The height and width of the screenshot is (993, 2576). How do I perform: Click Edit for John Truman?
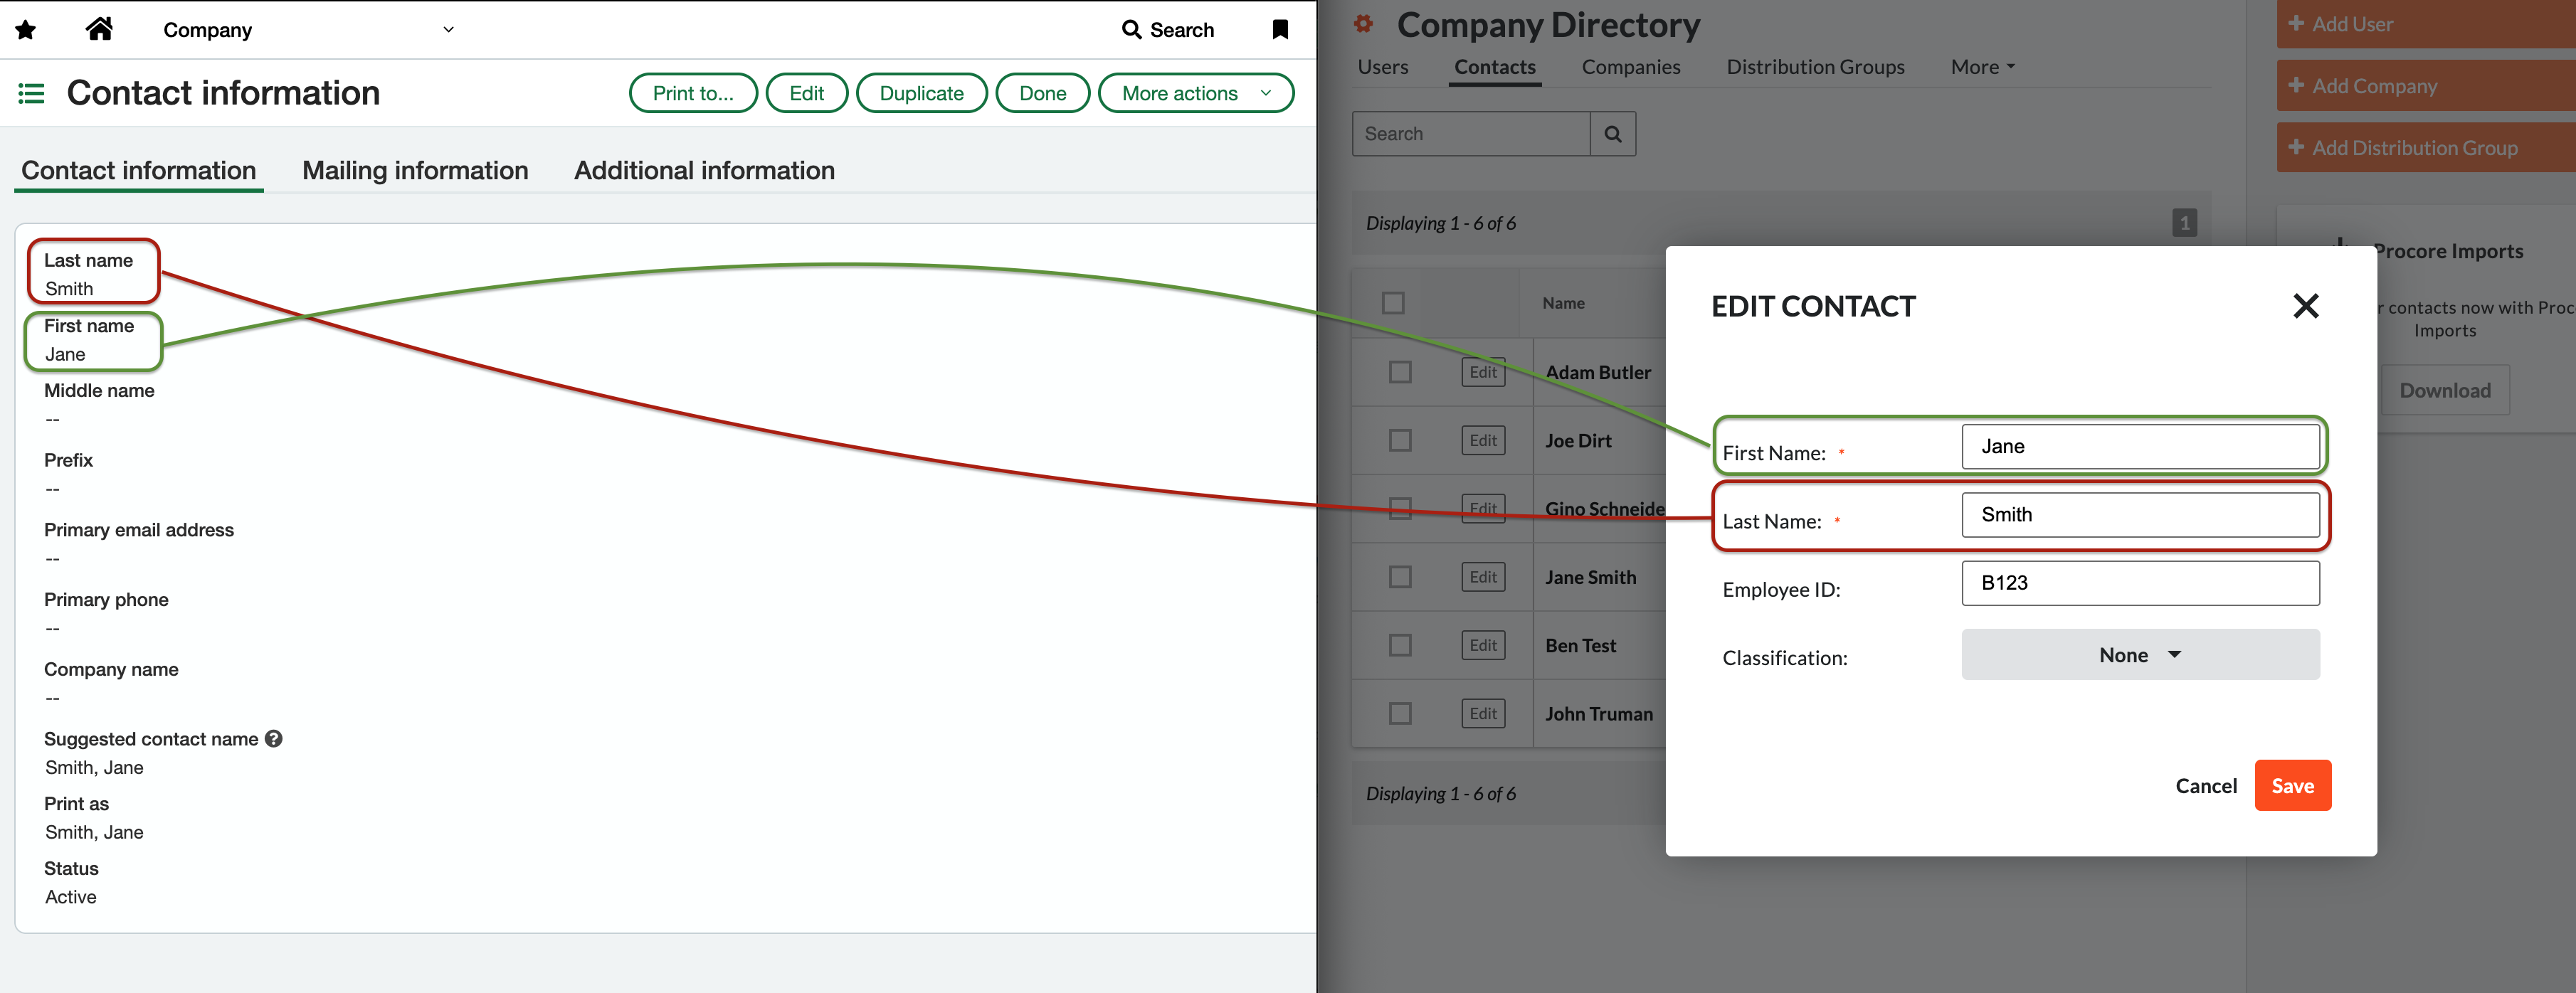pos(1483,713)
